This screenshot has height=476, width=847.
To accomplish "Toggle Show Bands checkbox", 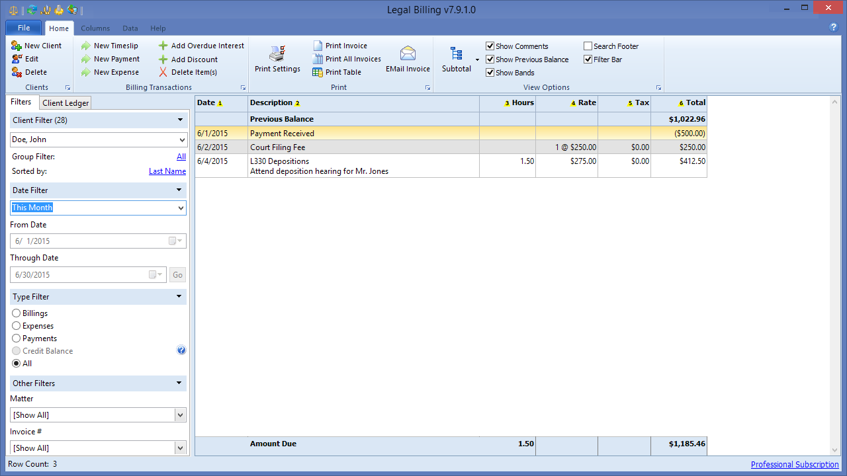I will (490, 73).
